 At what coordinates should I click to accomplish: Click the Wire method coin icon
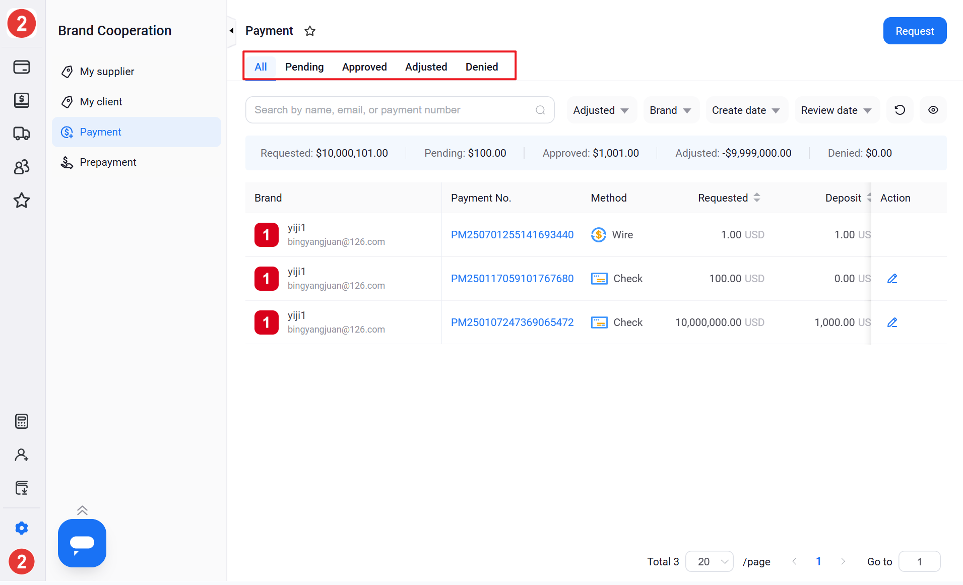tap(598, 235)
